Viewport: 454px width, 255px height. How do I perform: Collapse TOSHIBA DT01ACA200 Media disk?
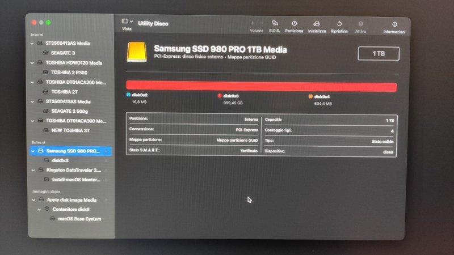click(x=32, y=82)
